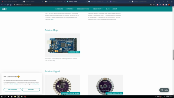Open the Chrome extensions puzzle icon

click(x=166, y=5)
